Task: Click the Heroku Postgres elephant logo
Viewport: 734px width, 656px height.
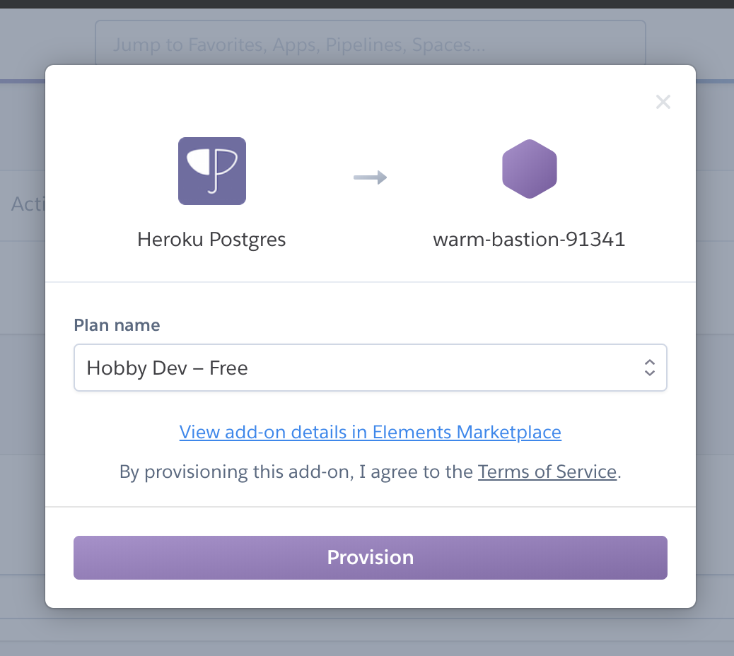Action: (212, 171)
